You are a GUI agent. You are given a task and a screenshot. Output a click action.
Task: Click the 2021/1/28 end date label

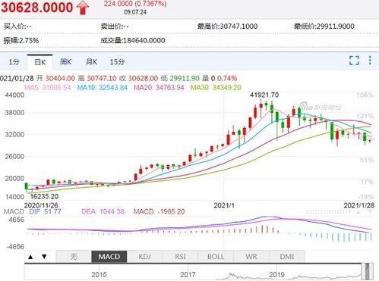pos(358,205)
